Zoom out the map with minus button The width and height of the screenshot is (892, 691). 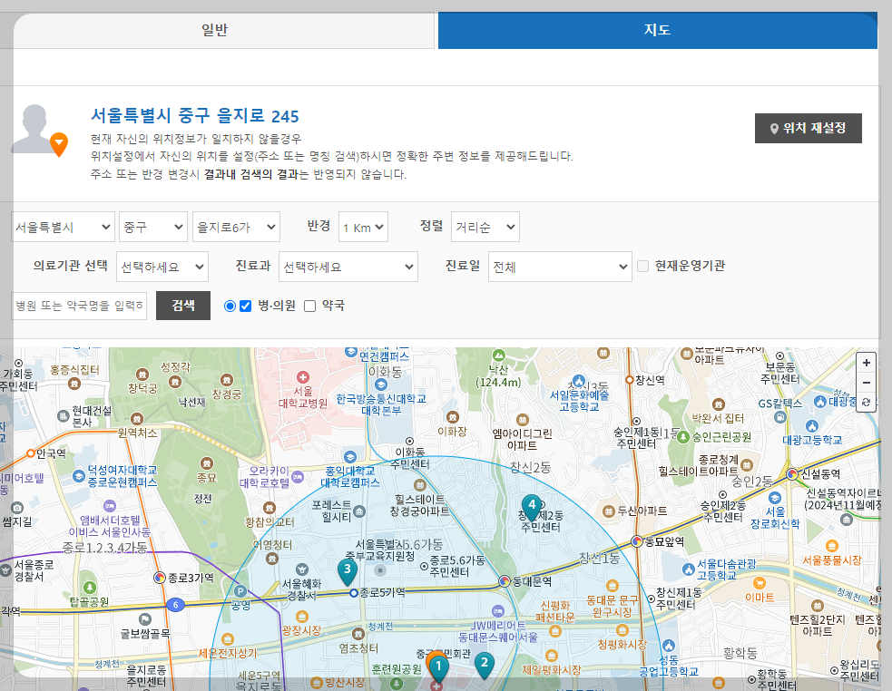click(x=866, y=382)
